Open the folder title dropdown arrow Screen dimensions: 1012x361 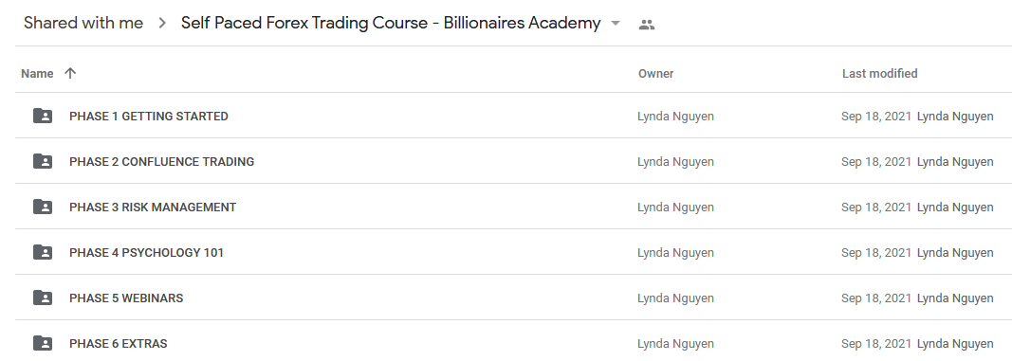click(x=616, y=24)
